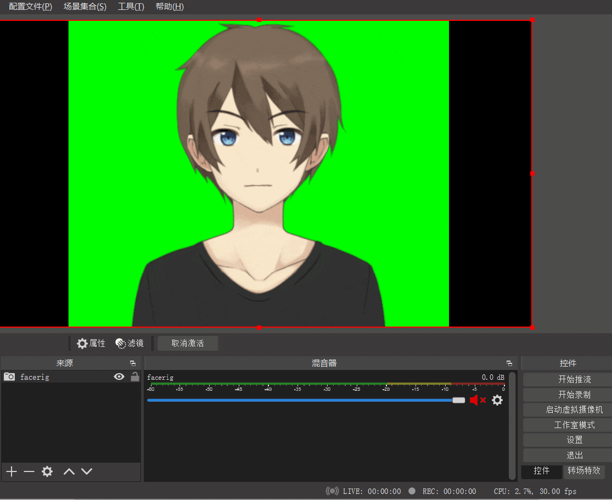612x500 pixels.
Task: Switch to the 转场特效 tab
Action: tap(584, 471)
